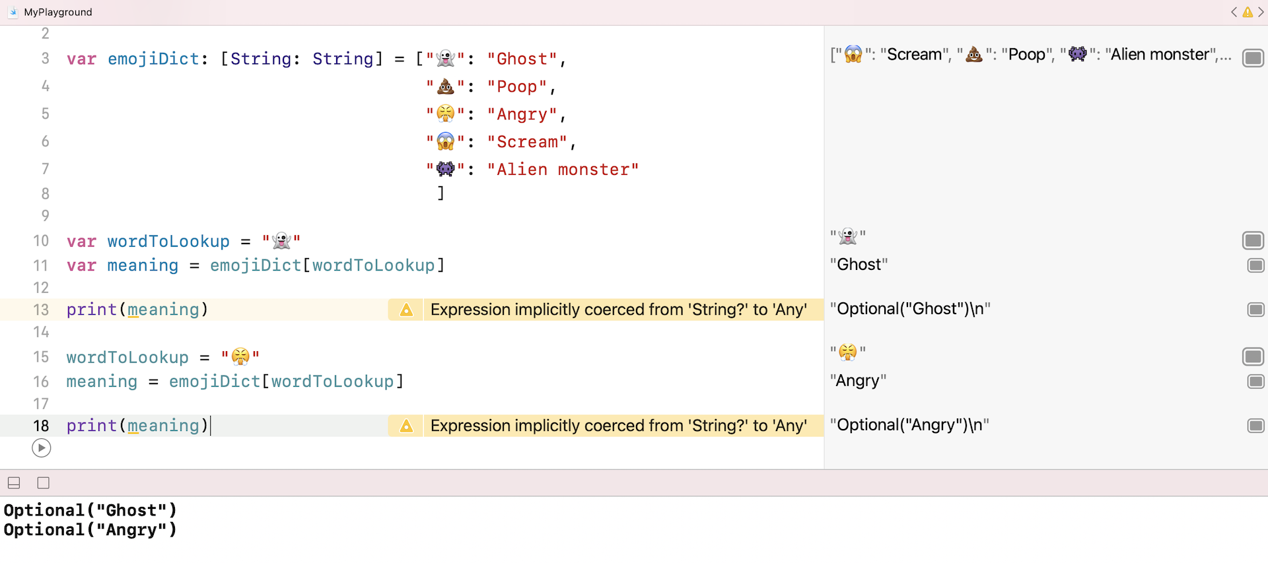Click warning icon on line 18

tap(406, 426)
